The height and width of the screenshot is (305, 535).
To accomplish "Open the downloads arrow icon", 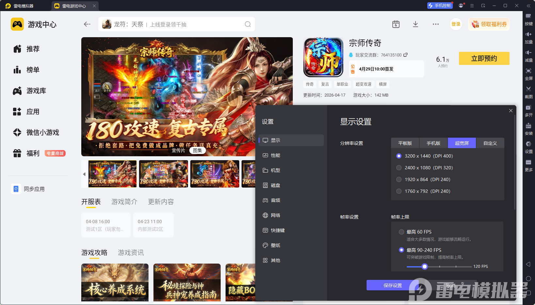I will (416, 24).
